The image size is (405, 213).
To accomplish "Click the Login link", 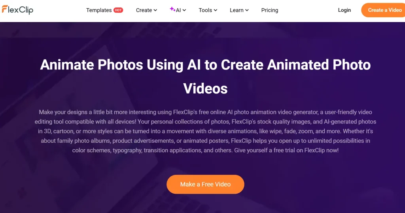I will (x=344, y=10).
